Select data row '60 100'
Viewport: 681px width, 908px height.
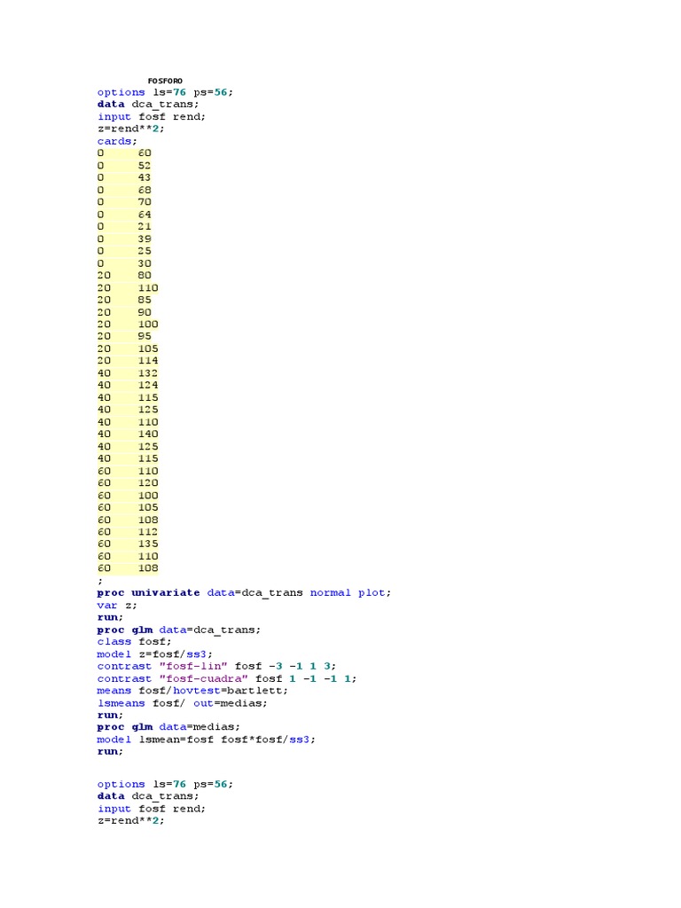tap(128, 496)
